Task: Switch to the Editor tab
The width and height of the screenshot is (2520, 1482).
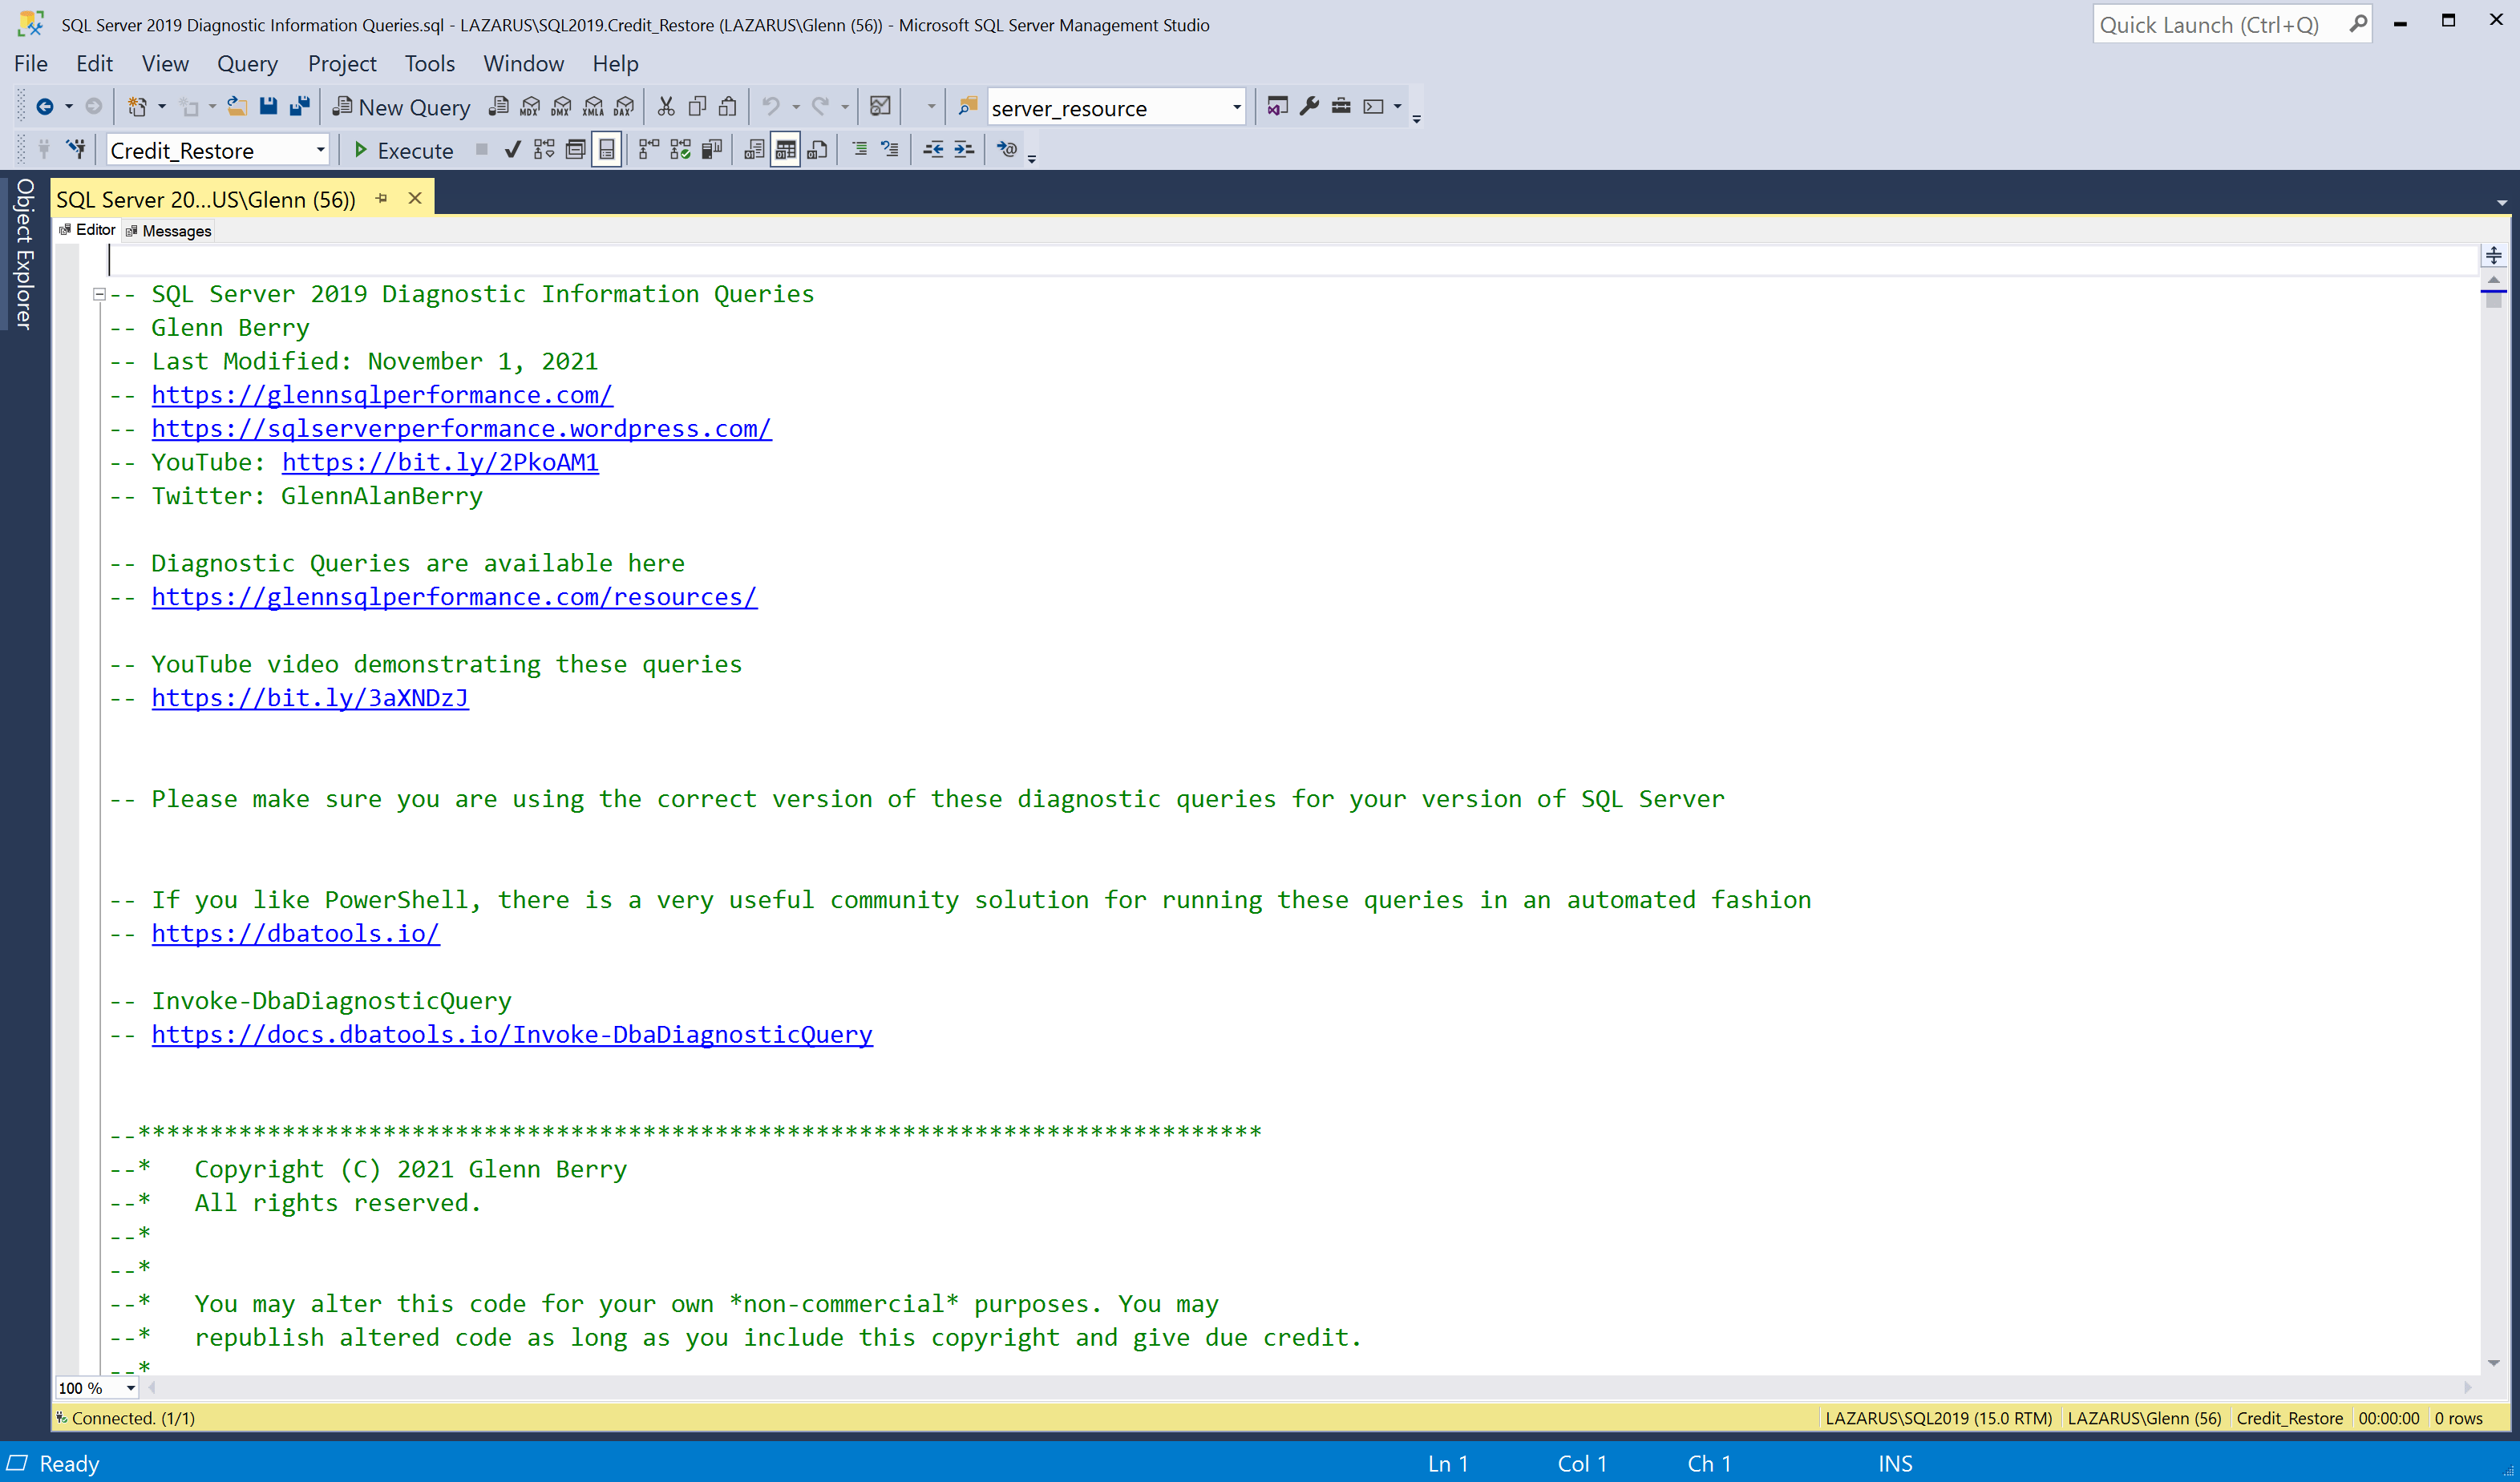Action: click(88, 230)
